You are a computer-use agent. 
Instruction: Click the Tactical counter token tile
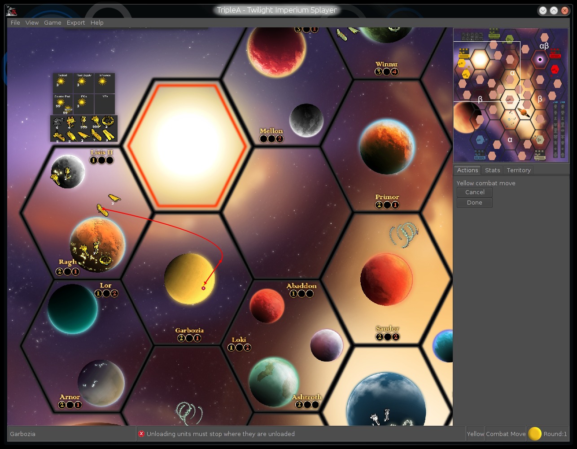point(63,83)
